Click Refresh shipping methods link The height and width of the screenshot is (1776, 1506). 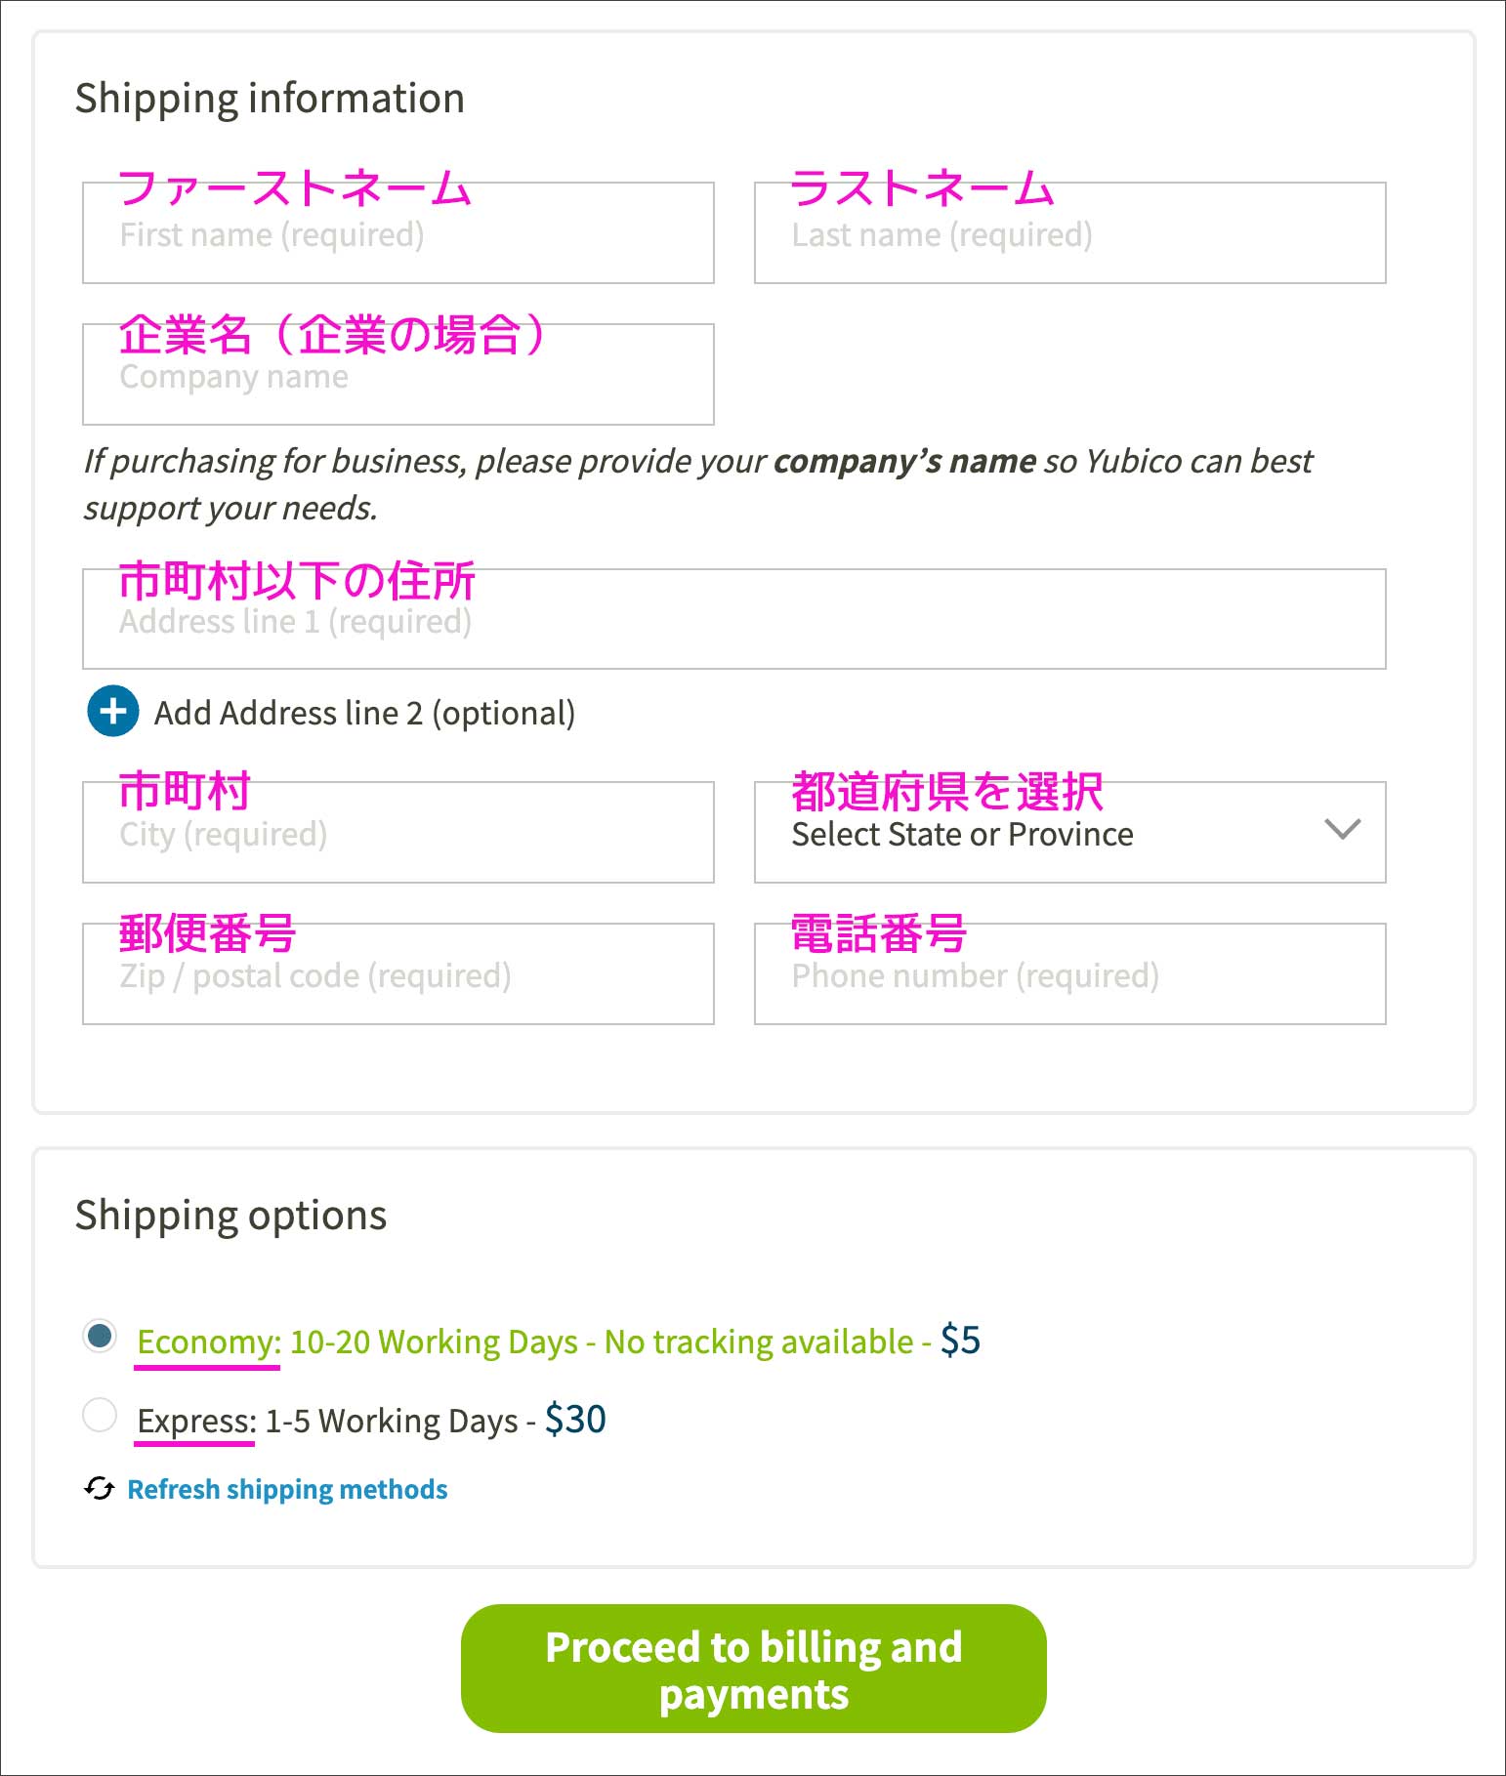click(x=287, y=1490)
